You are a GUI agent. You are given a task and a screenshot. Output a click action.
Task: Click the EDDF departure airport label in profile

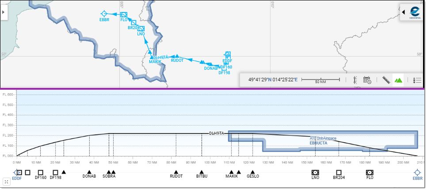coord(17,178)
